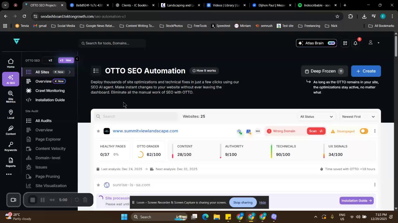Open Atlas Brain
398x223 pixels.
pyautogui.click(x=316, y=43)
